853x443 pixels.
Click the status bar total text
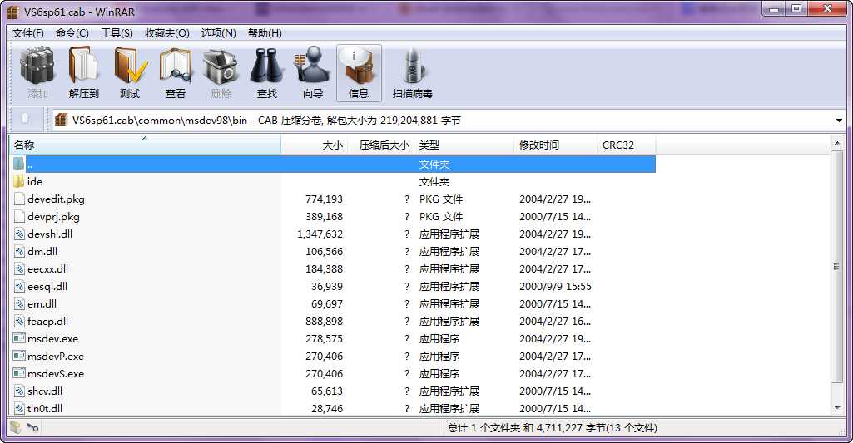click(553, 428)
